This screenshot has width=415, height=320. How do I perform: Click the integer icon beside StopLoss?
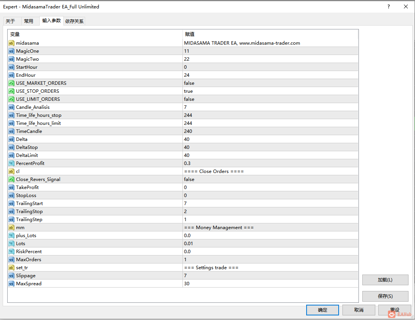pyautogui.click(x=11, y=196)
